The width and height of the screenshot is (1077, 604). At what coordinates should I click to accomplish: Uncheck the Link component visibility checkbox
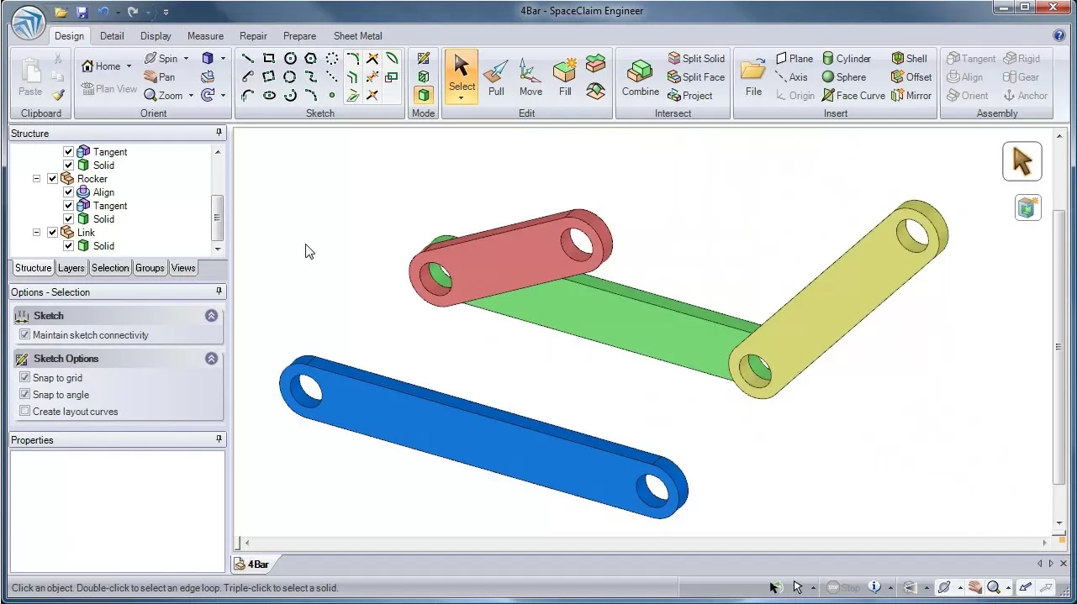[x=52, y=233]
